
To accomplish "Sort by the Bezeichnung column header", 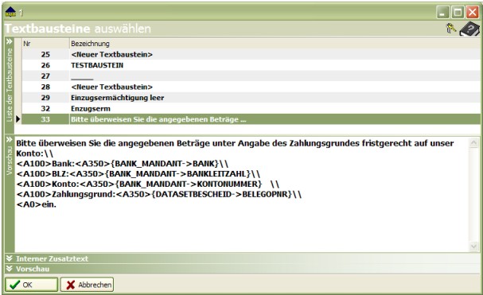I will pos(275,44).
